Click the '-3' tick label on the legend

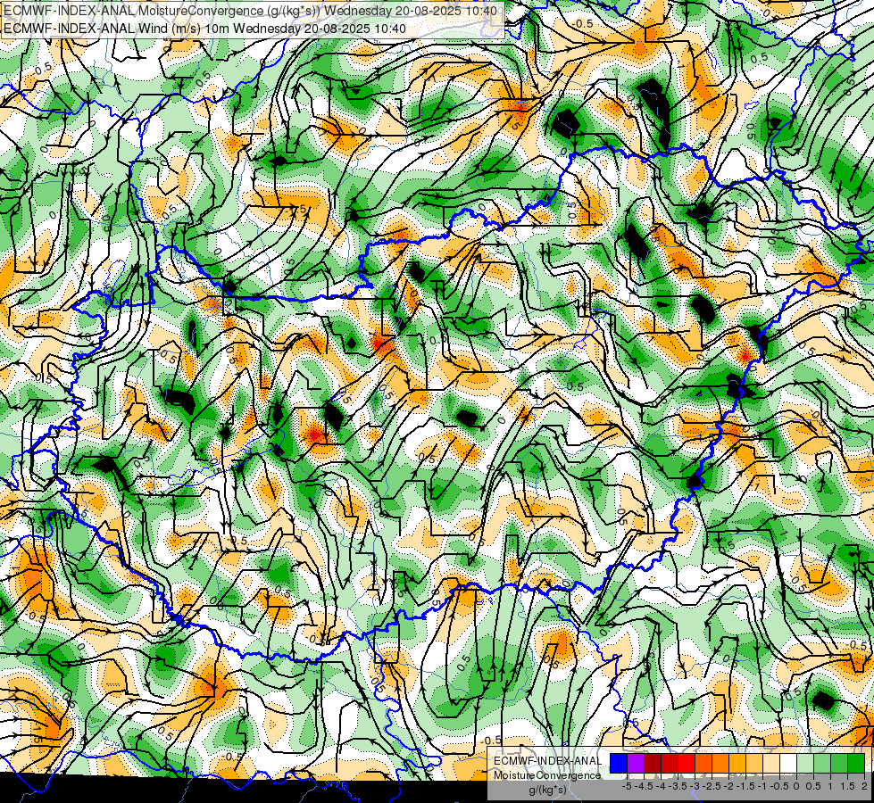point(695,786)
